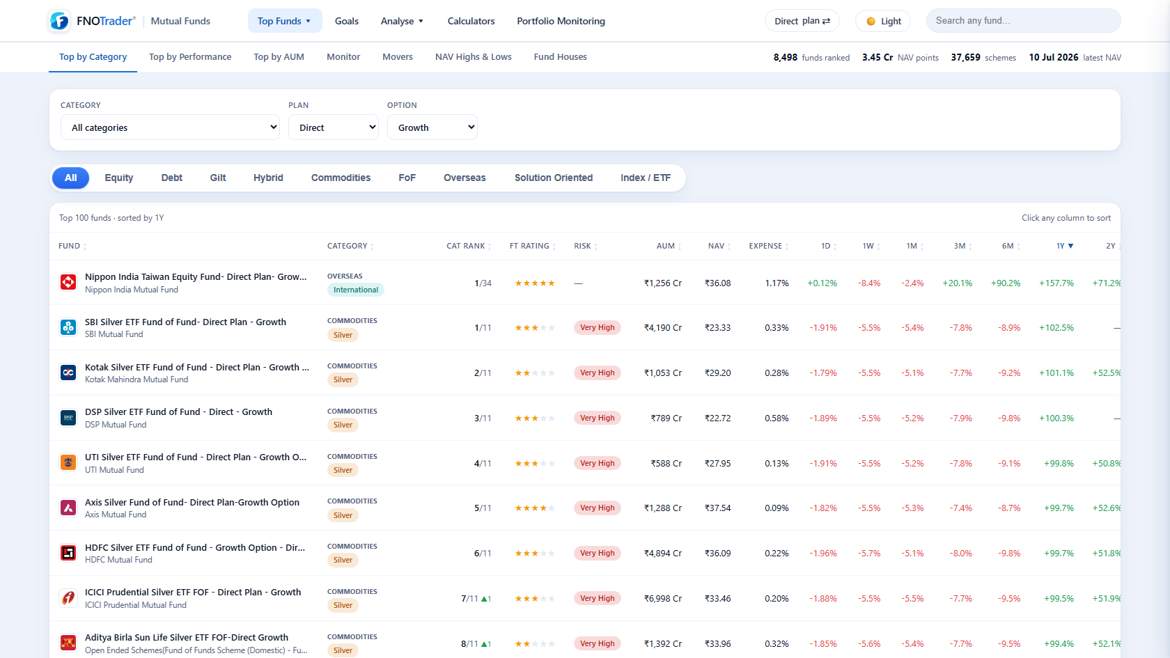This screenshot has height=658, width=1170.
Task: Open DSP Silver ETF Fund of Fund link
Action: tap(178, 412)
